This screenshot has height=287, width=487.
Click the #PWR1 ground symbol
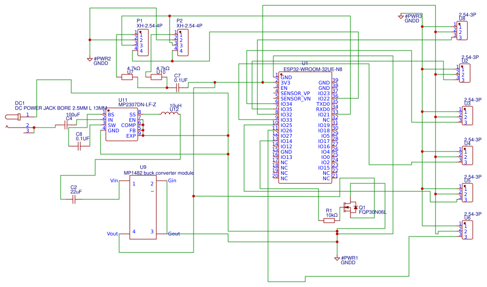[x=337, y=258]
